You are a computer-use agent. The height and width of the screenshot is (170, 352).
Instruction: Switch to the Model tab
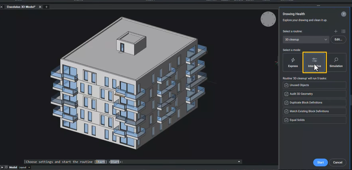[x=13, y=167]
